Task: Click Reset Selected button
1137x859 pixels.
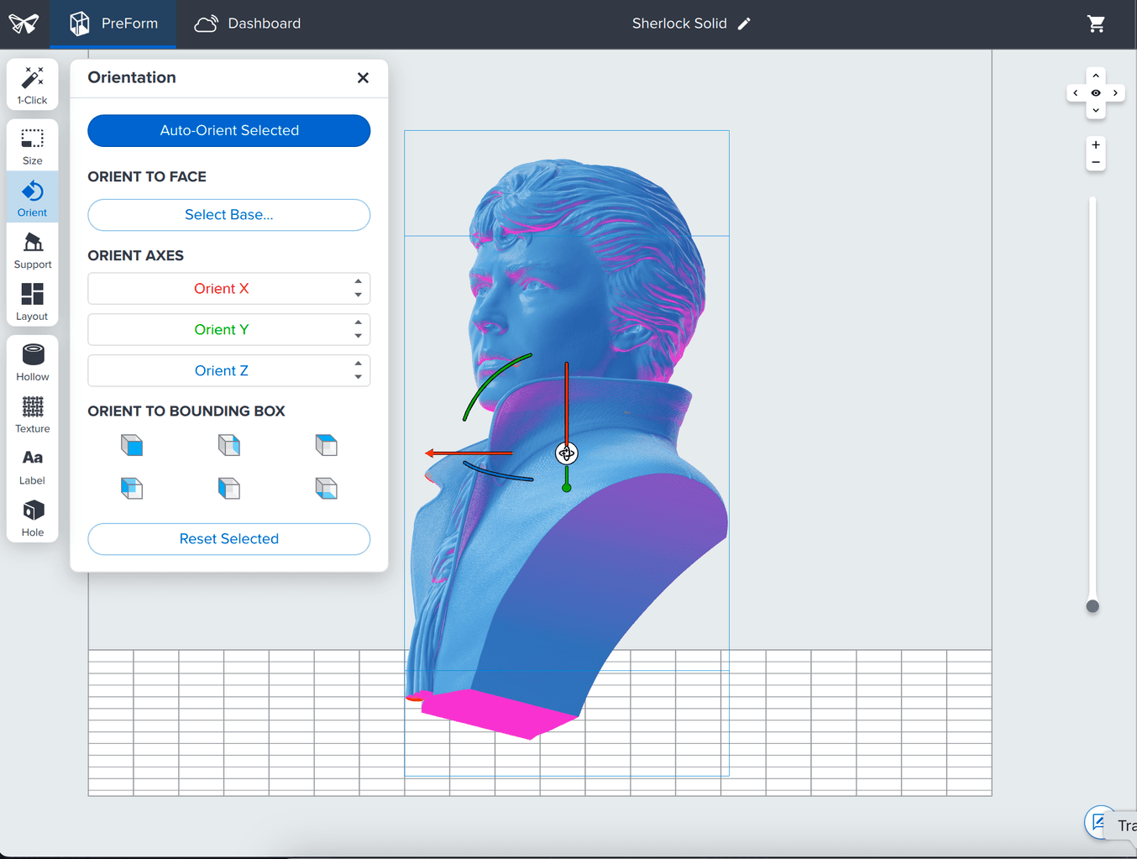Action: pos(229,539)
